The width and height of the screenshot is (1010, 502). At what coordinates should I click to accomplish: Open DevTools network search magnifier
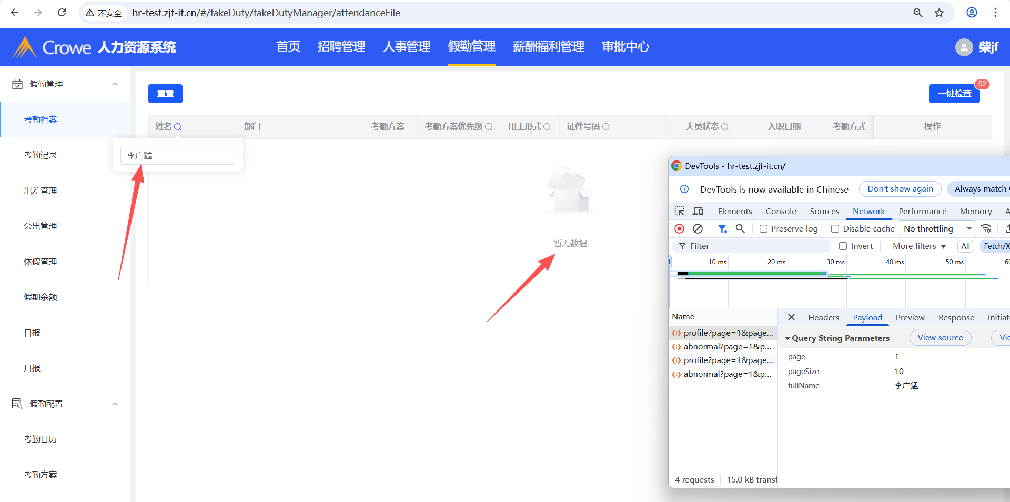tap(740, 228)
